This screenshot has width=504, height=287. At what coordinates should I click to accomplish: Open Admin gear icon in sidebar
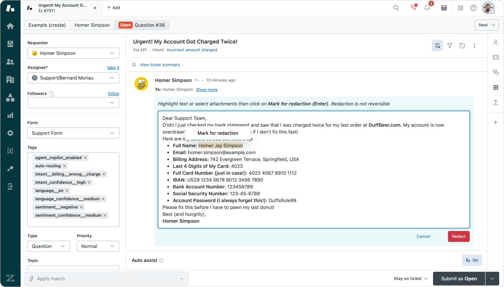tap(10, 133)
